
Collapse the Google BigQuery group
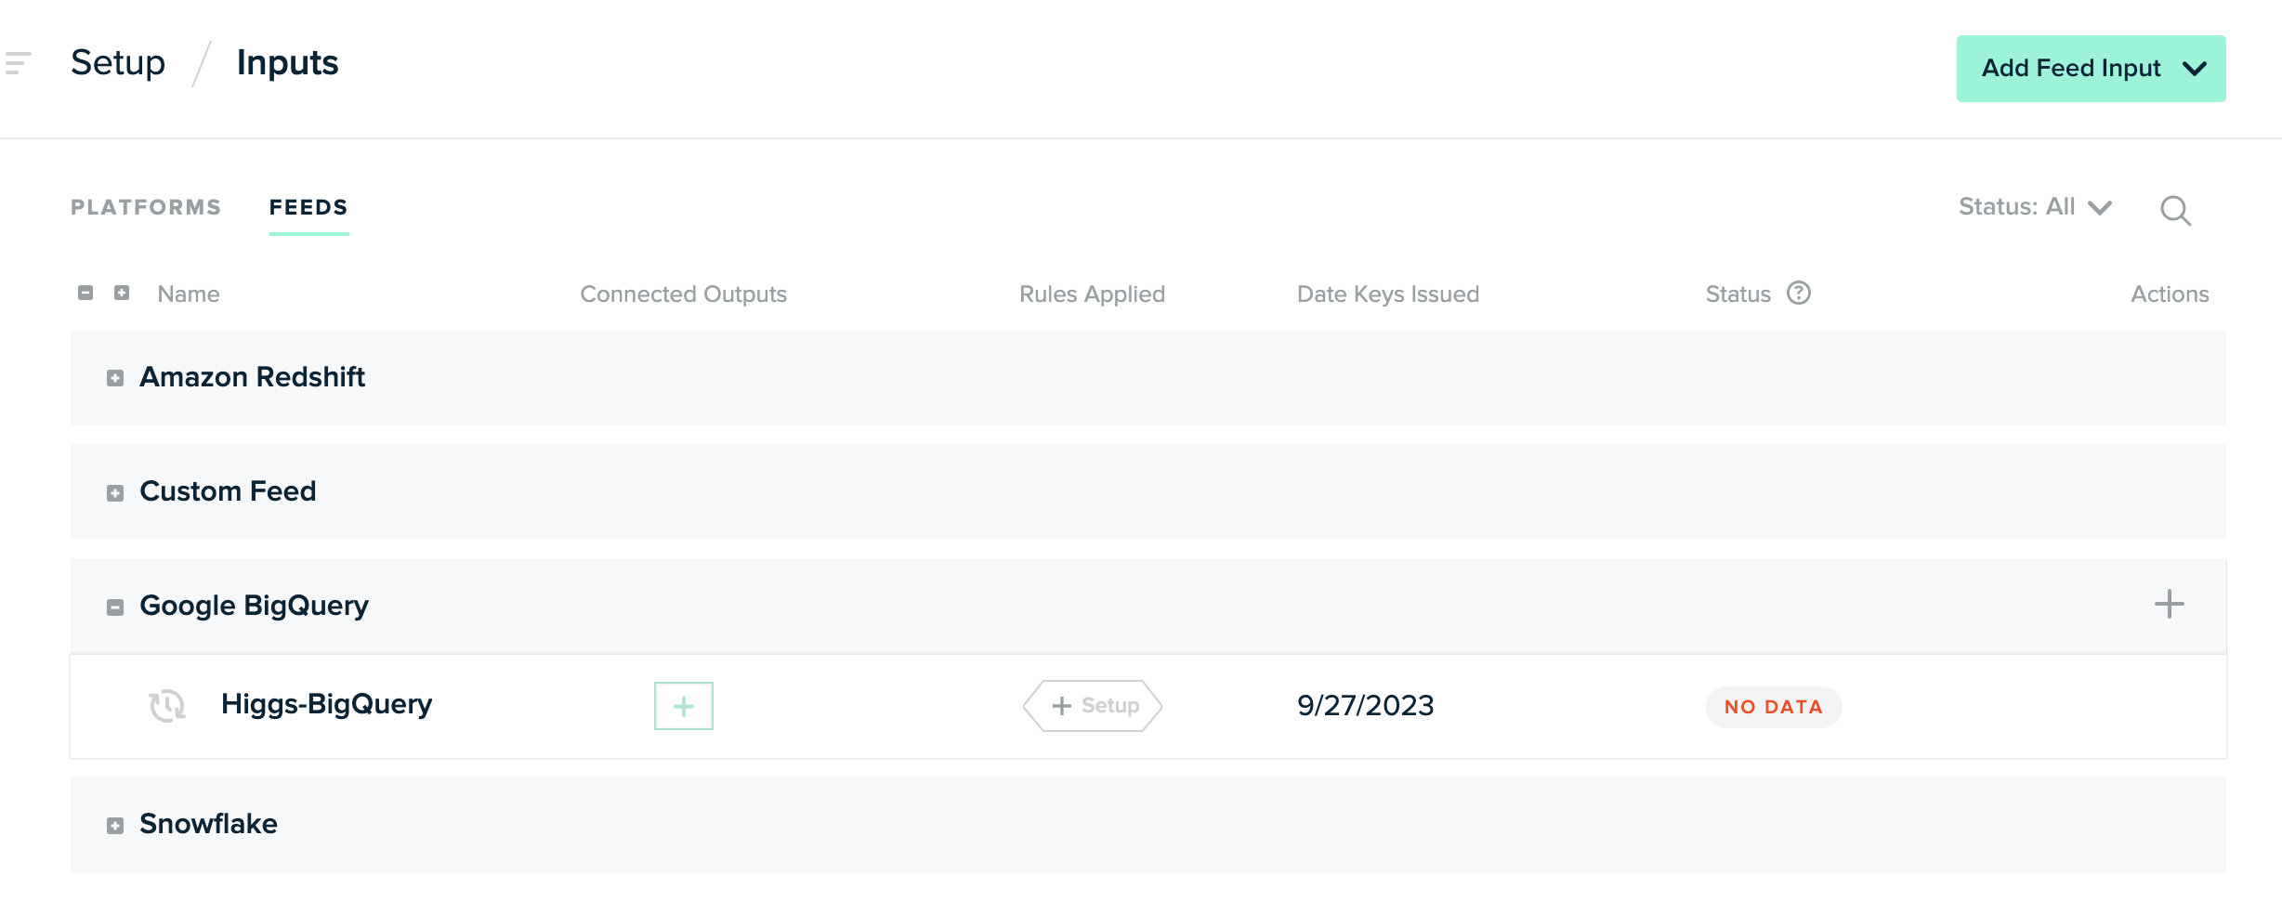pos(115,607)
